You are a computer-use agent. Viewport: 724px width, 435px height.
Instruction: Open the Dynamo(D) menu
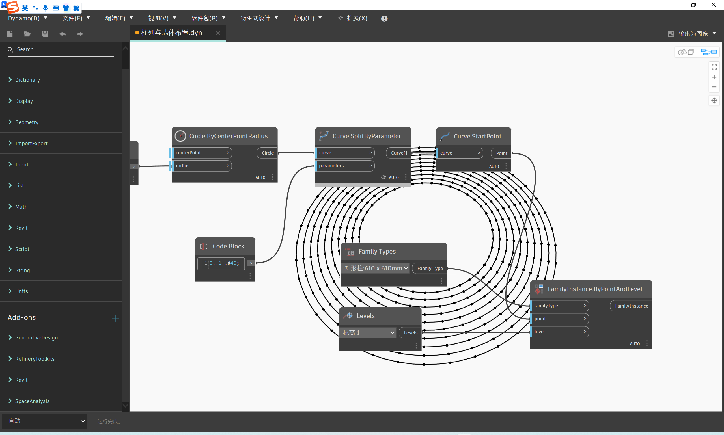(27, 18)
